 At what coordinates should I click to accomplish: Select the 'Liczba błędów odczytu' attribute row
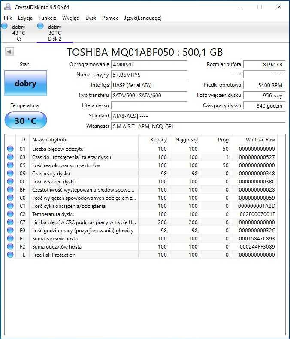click(141, 149)
